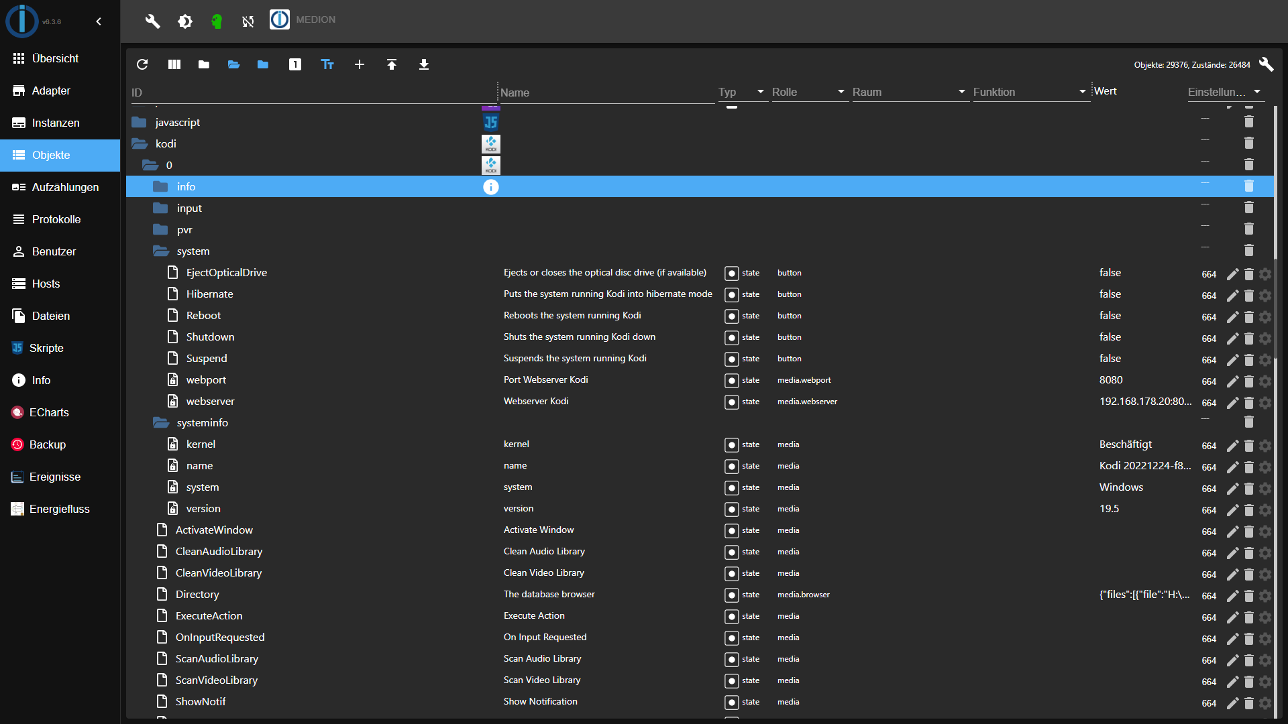Click the 8080 value of webport
Viewport: 1288px width, 724px height.
(1111, 380)
